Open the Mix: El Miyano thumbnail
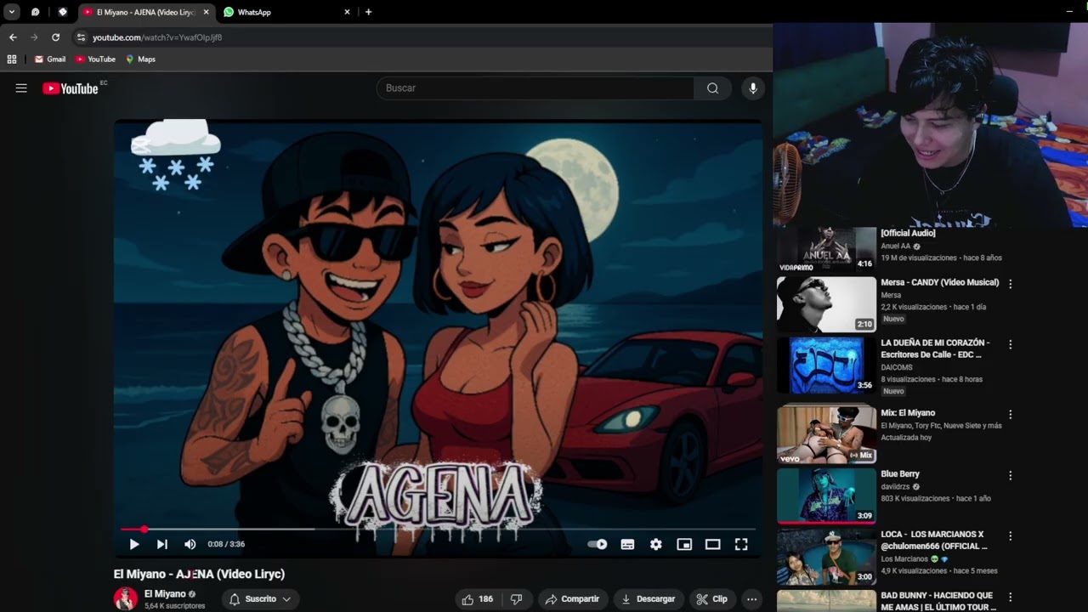Screen dimensions: 1088x612 (x=826, y=434)
